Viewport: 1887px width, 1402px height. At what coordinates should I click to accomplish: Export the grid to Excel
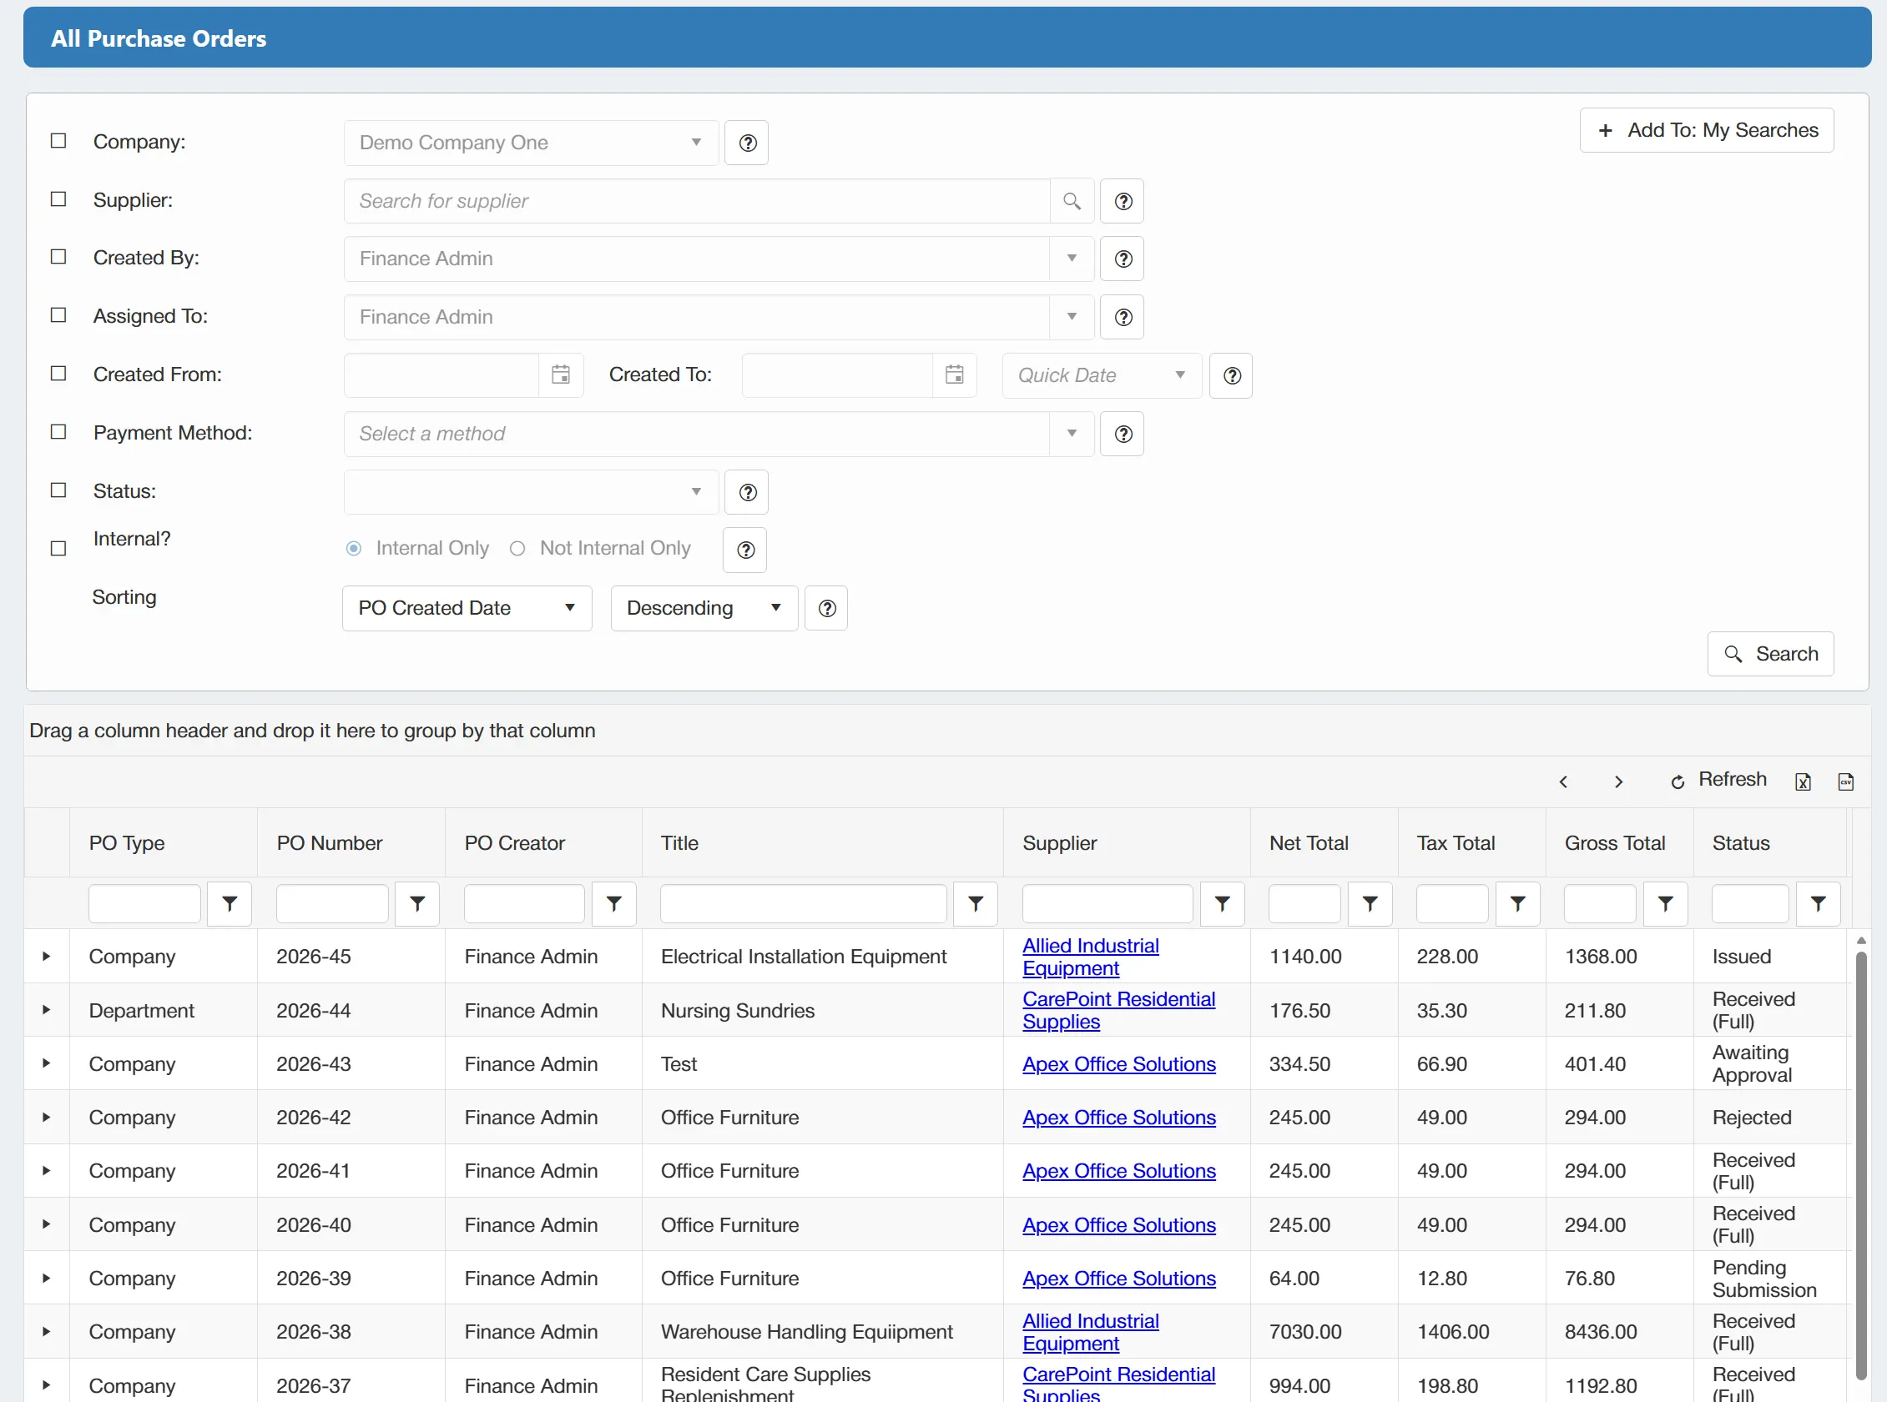tap(1803, 781)
